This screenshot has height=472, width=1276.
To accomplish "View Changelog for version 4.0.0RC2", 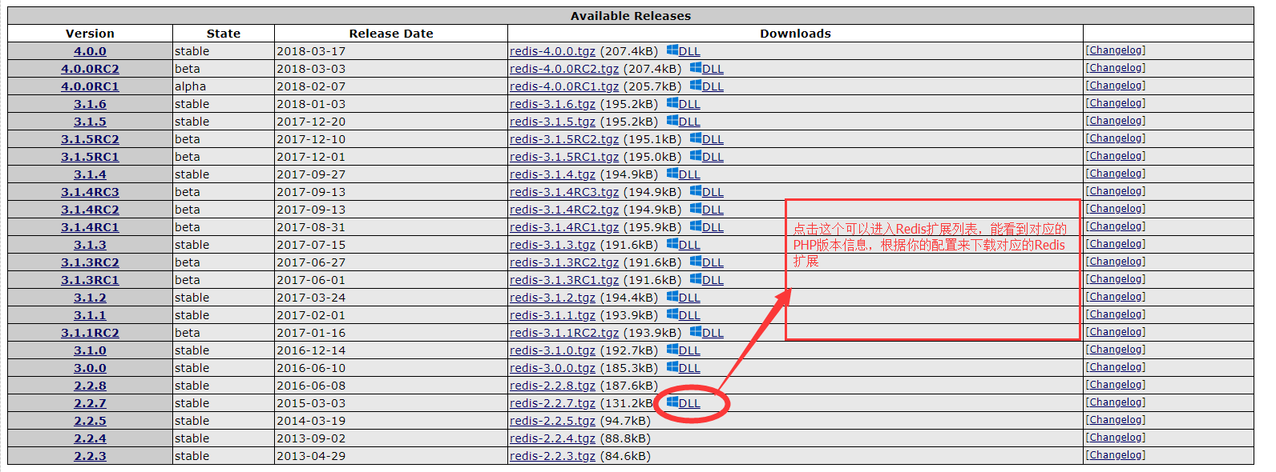I will click(x=1116, y=68).
